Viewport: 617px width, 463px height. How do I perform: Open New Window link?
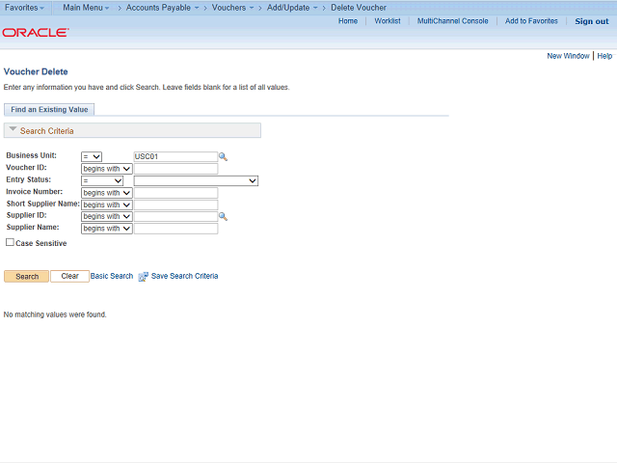pos(568,56)
